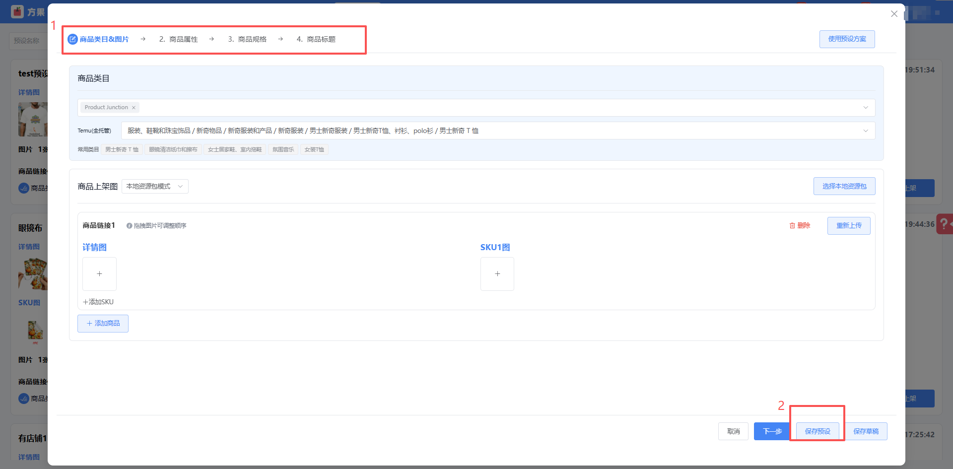
Task: Click the 使用预设方案 button
Action: [847, 39]
